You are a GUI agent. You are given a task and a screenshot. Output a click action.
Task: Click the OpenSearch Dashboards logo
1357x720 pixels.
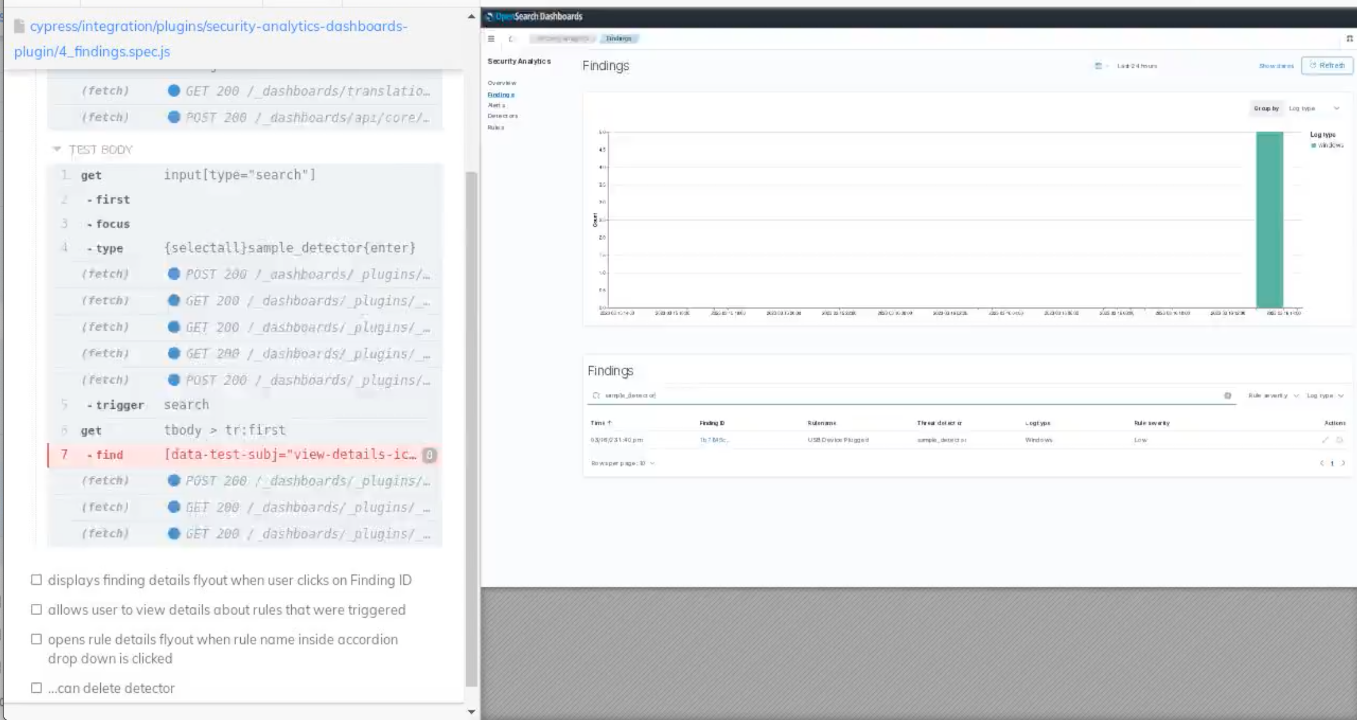pyautogui.click(x=534, y=17)
